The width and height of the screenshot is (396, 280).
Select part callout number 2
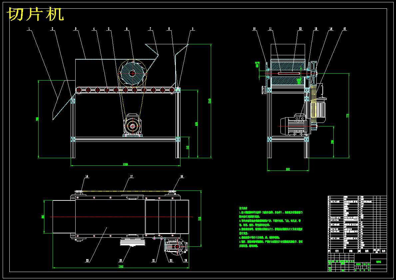[53, 29]
